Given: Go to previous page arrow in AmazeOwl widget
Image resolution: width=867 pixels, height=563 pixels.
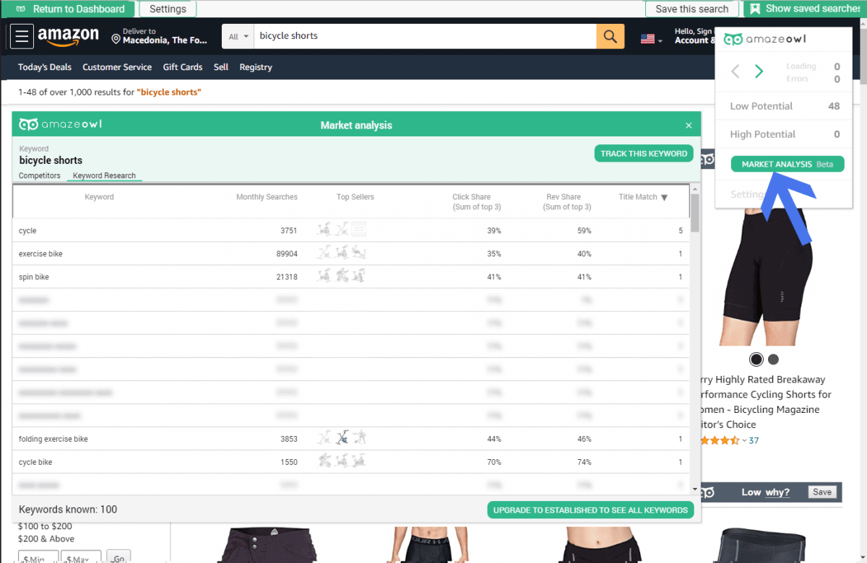Looking at the screenshot, I should [736, 71].
